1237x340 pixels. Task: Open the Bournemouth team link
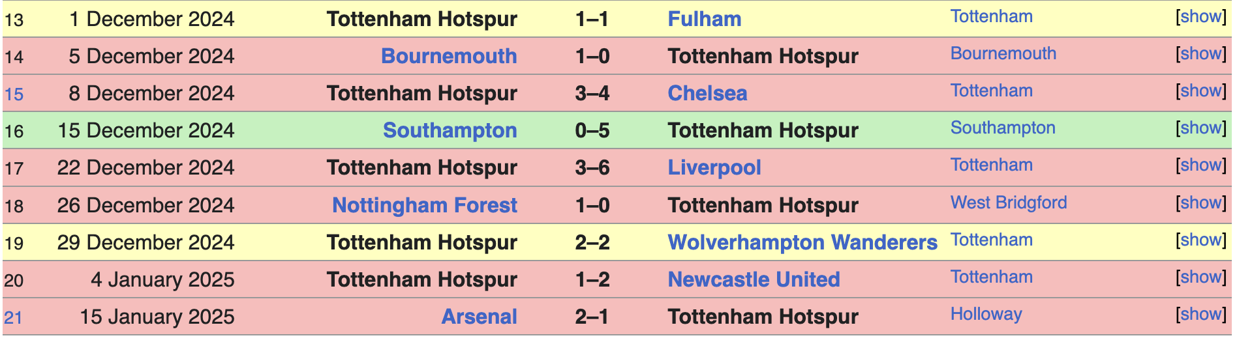pyautogui.click(x=449, y=56)
